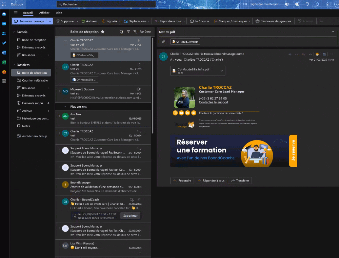
Task: Switch to the Afficher tab
Action: 44,13
